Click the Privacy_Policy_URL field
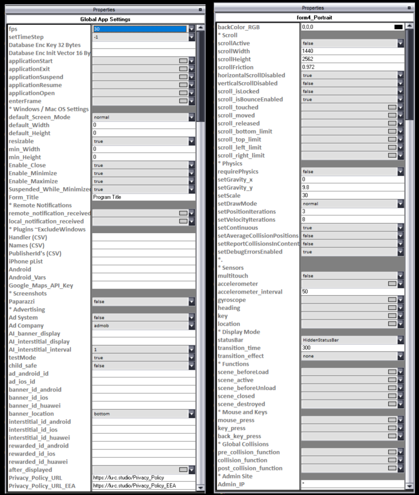Viewport: 419px width, 495px height. (x=144, y=478)
